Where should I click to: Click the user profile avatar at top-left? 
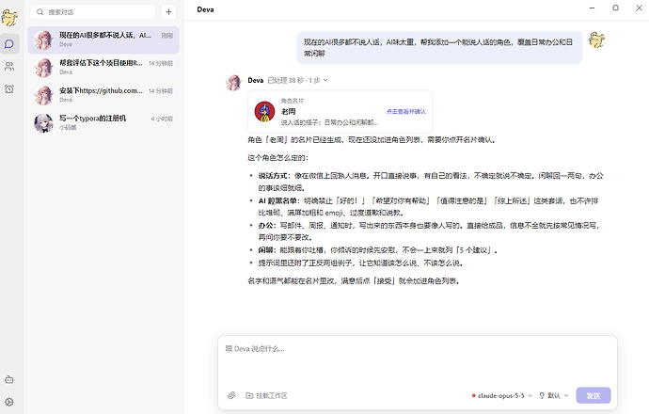[9, 18]
